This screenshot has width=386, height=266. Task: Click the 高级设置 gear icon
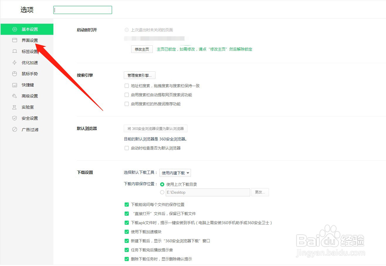[14, 96]
